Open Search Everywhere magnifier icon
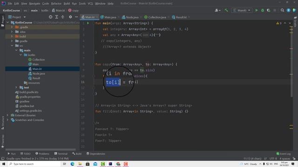 pyautogui.click(x=283, y=10)
